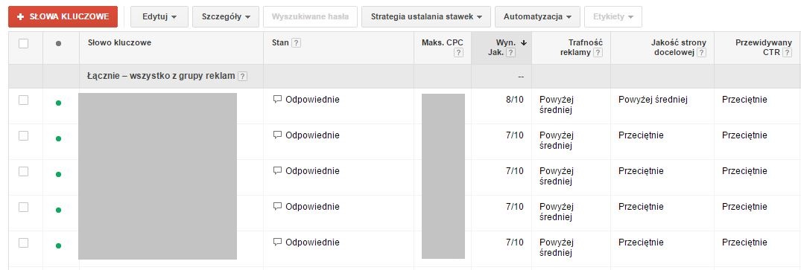Click the help icon under Maks. CPC
Screen dimensions: 801x270
(459, 53)
